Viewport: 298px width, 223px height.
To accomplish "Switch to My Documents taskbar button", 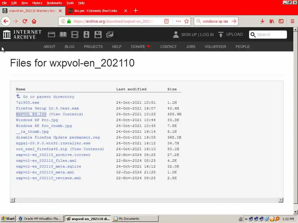I will point(135,219).
